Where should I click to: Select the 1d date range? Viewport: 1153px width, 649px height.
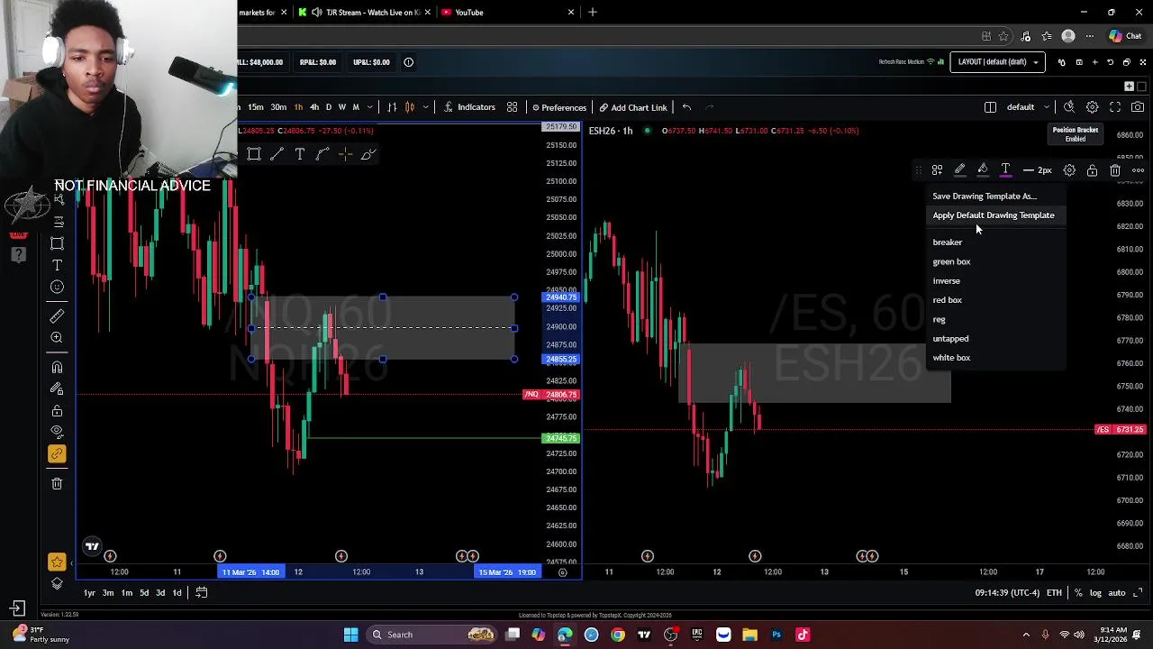click(177, 592)
